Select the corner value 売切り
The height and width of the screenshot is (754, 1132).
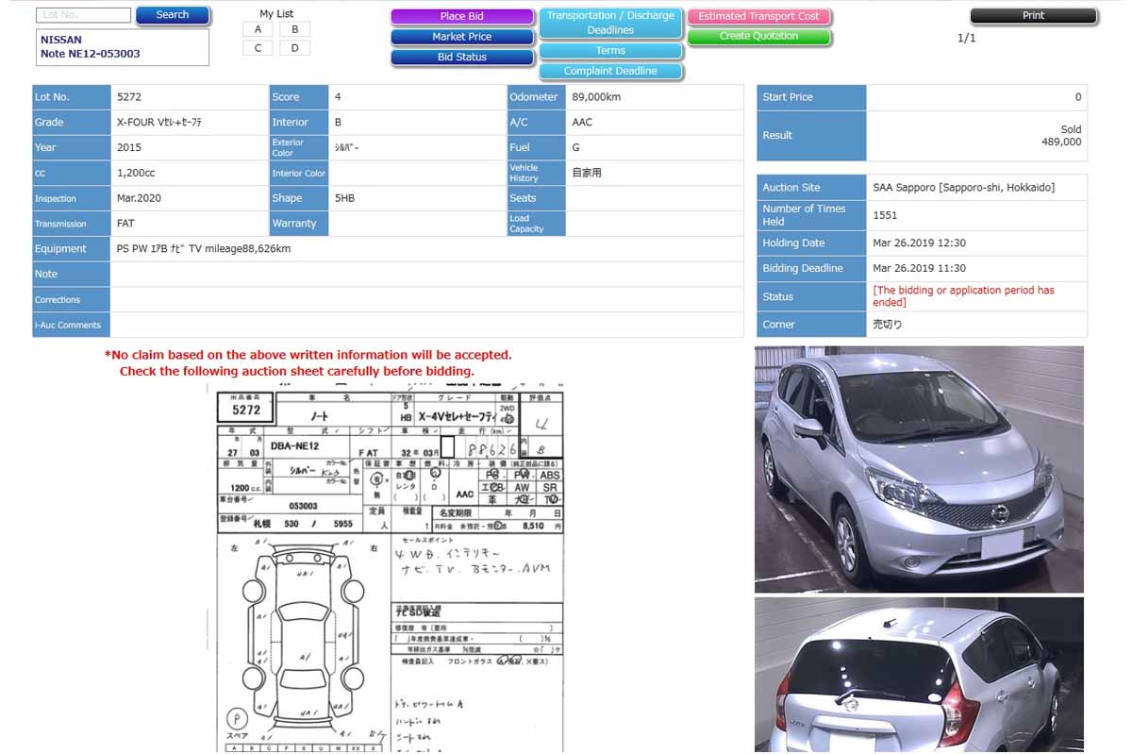click(888, 325)
